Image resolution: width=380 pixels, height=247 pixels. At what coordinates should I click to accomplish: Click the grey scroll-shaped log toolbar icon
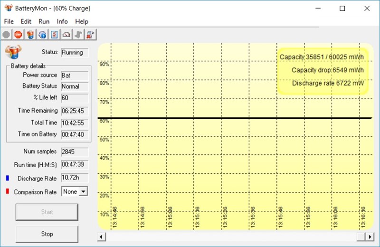[79, 34]
